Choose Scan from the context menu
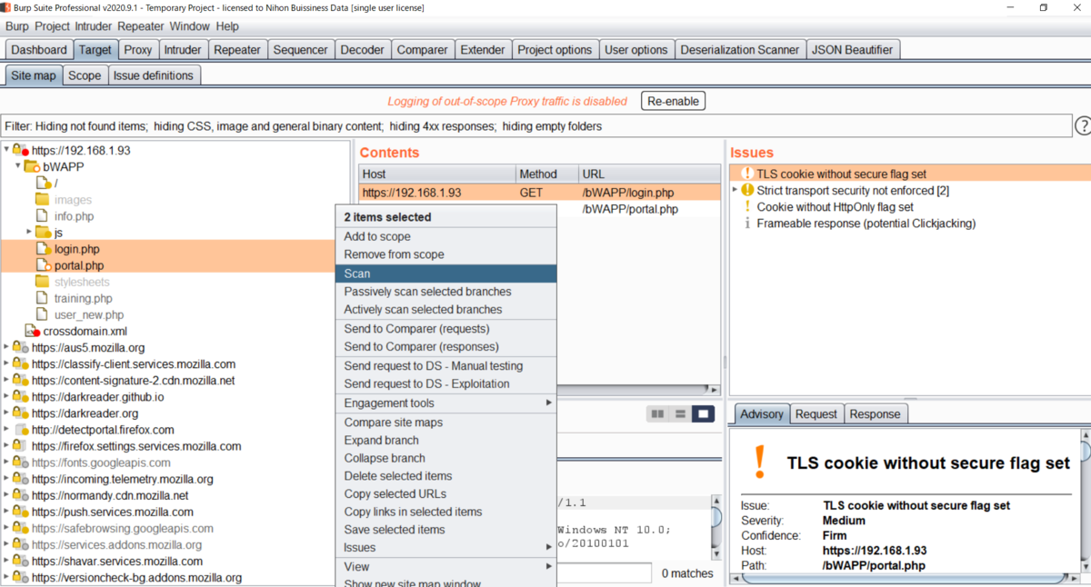The image size is (1091, 587). (x=445, y=274)
